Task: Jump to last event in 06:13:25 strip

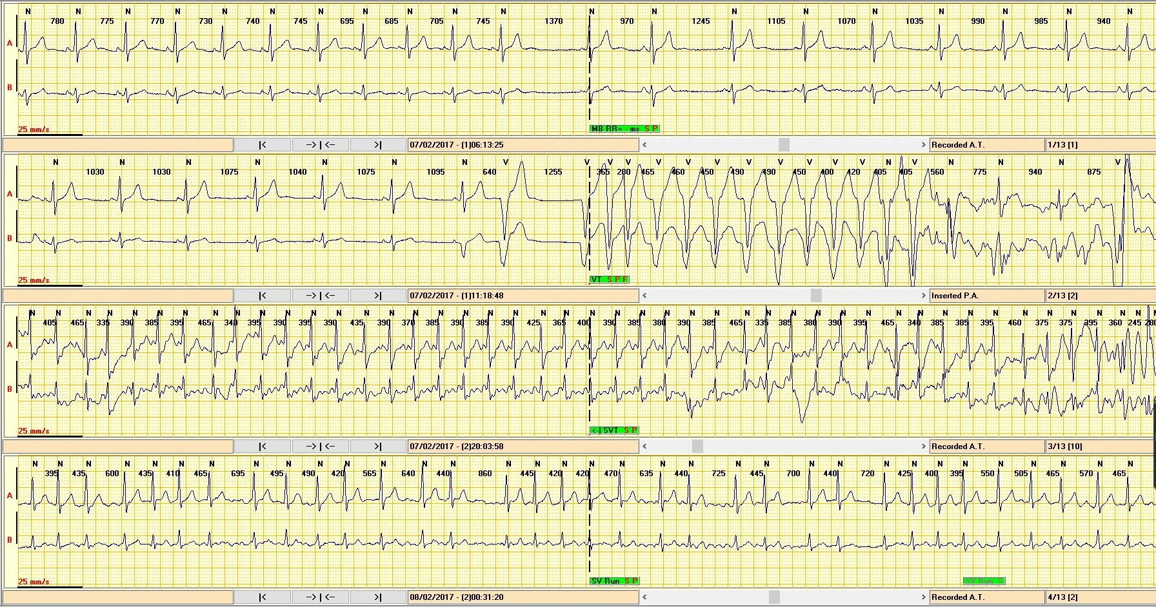Action: tap(377, 145)
